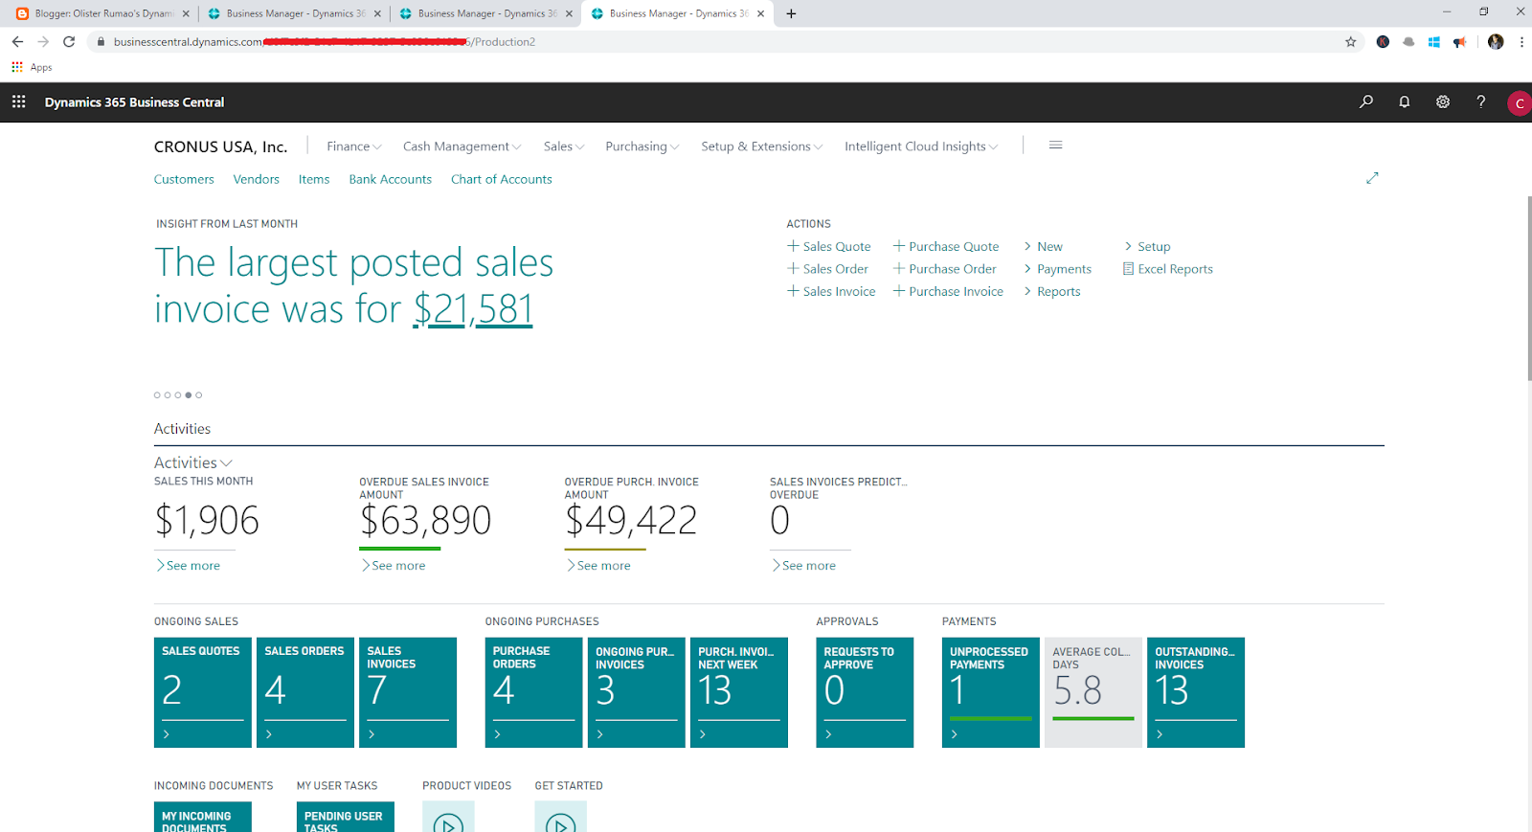The width and height of the screenshot is (1532, 832).
Task: Expand the Setup & Extensions menu
Action: (x=762, y=146)
